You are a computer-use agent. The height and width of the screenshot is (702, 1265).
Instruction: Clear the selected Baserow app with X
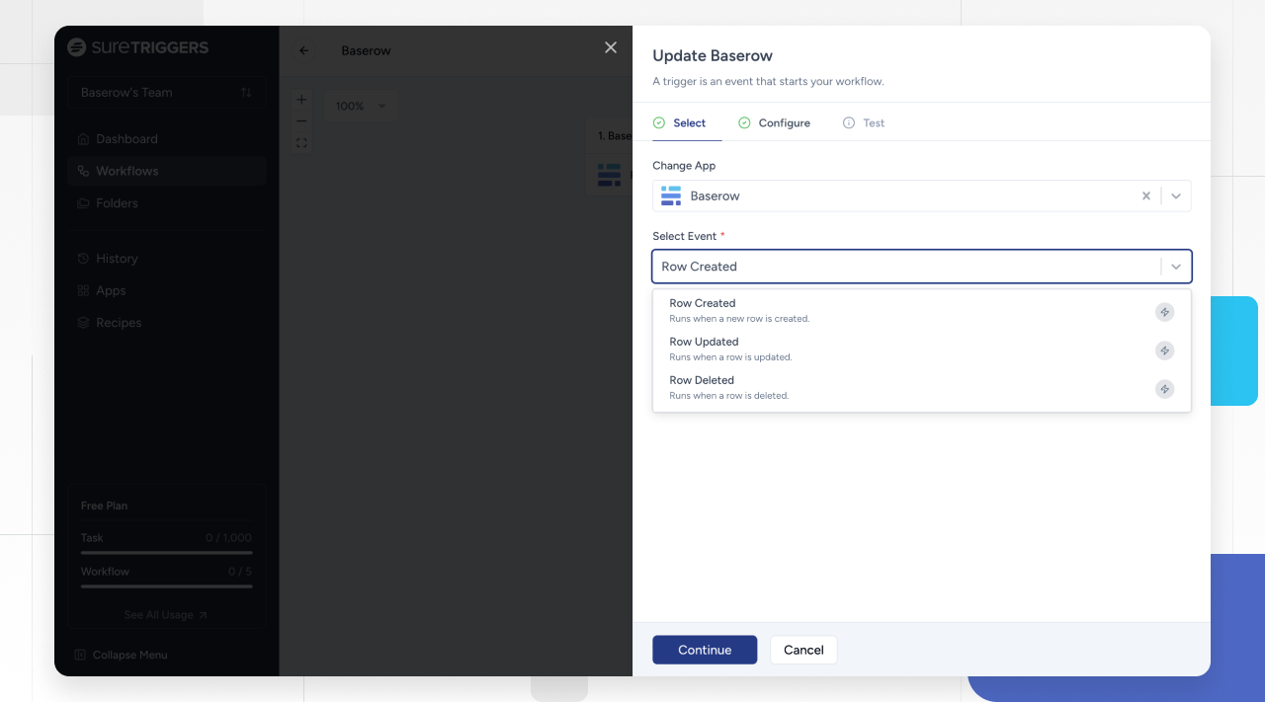[x=1146, y=195]
